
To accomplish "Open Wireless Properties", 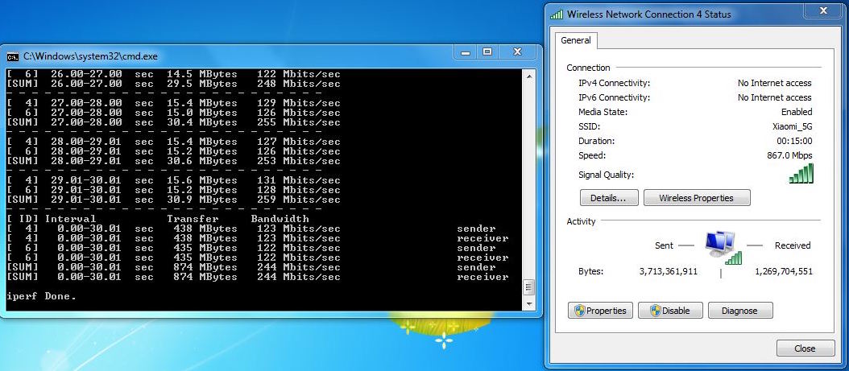I will point(696,198).
